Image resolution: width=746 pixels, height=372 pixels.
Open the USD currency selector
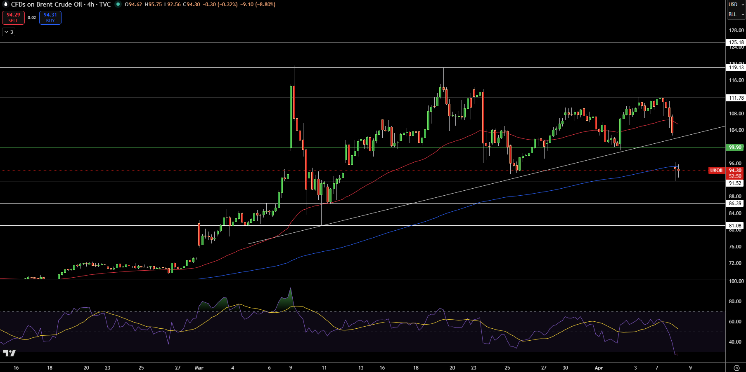736,4
